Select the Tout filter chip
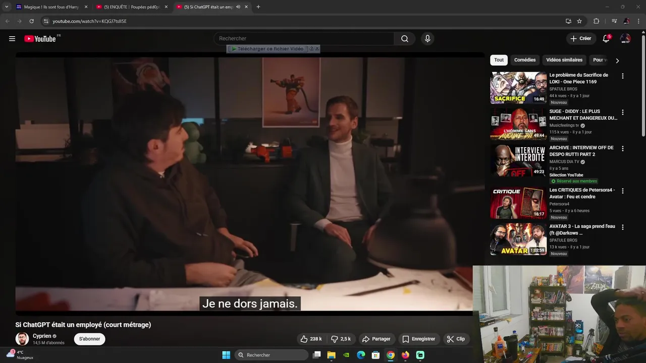 [x=499, y=60]
